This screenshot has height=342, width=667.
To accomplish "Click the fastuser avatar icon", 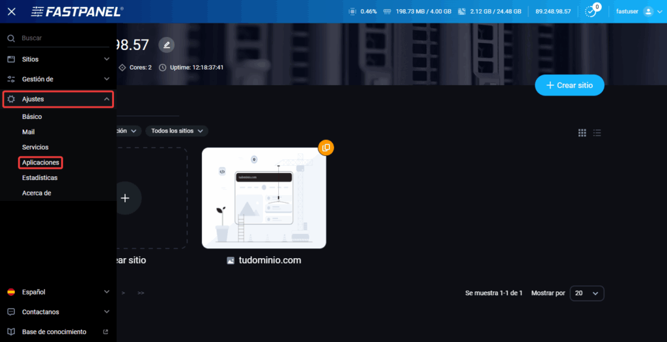I will click(648, 12).
